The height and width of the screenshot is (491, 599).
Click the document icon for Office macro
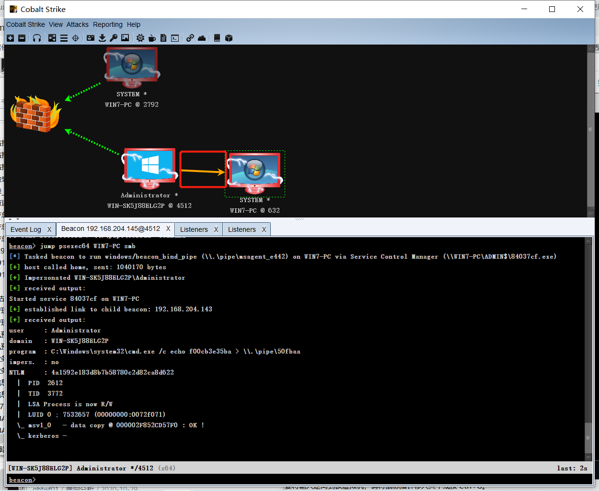pyautogui.click(x=163, y=38)
